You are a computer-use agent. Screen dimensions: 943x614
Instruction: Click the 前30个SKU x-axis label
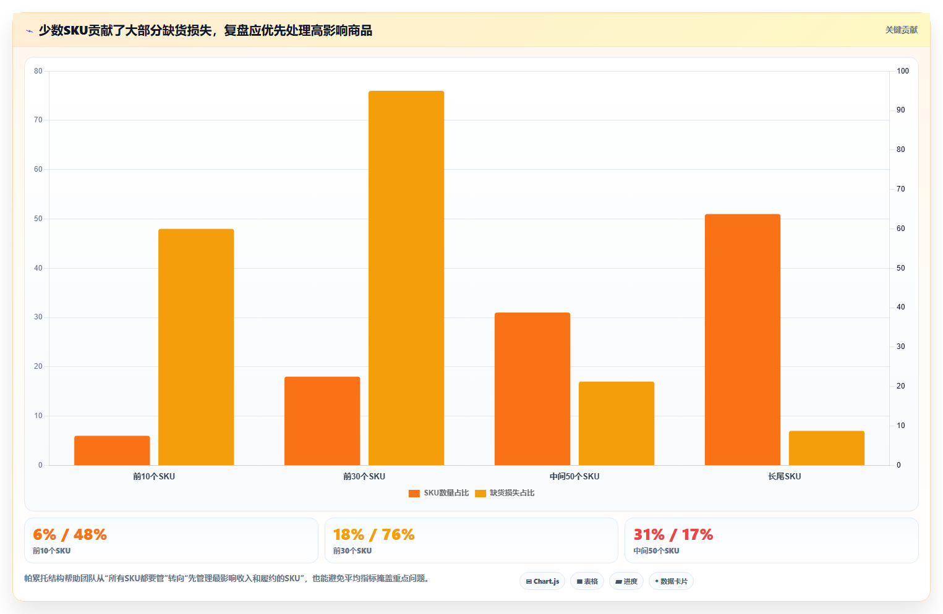[364, 476]
